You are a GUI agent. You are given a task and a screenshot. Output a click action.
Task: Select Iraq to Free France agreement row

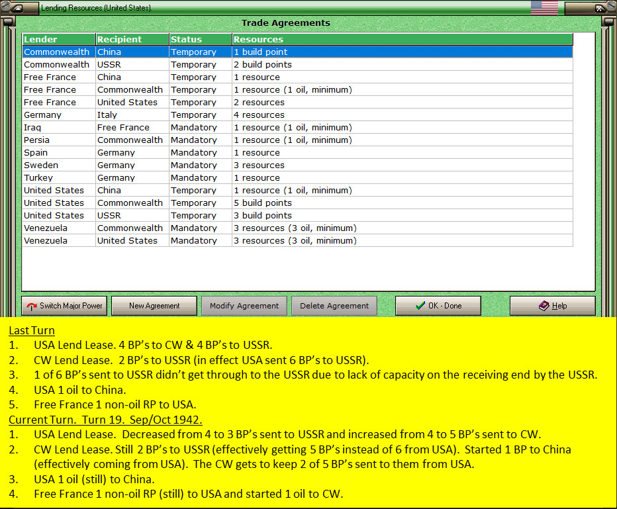click(297, 128)
